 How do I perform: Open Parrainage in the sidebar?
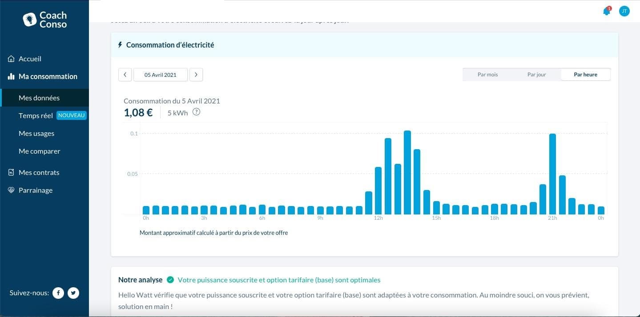tap(36, 190)
